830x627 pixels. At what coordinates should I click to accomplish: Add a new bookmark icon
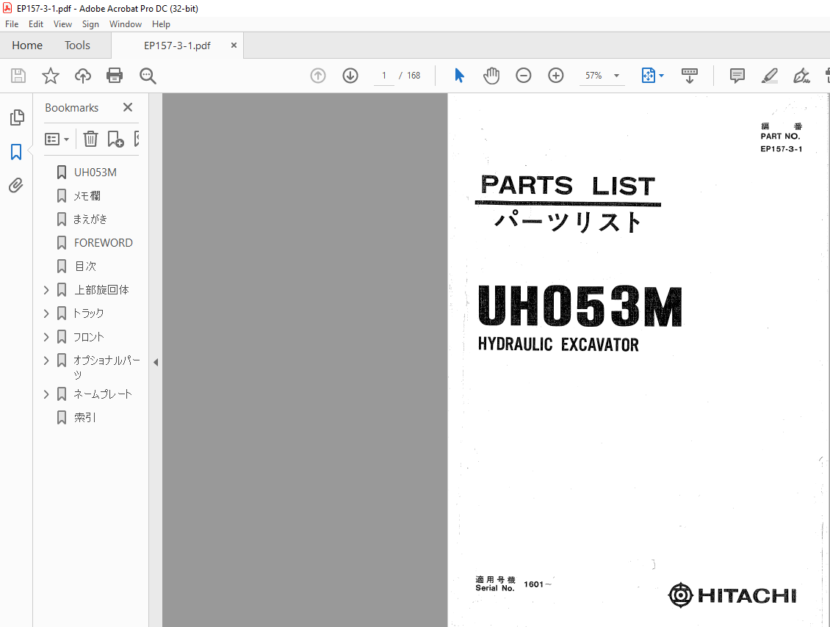point(115,139)
